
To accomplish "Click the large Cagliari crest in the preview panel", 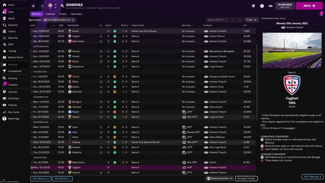I will click(292, 85).
